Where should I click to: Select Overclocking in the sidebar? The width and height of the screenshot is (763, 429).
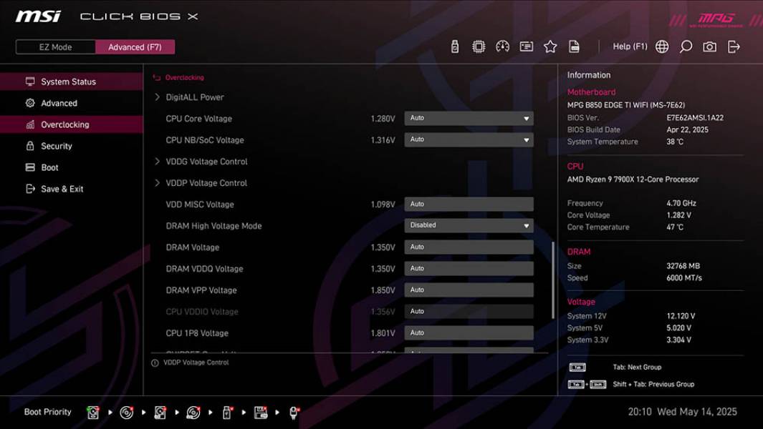pos(72,124)
